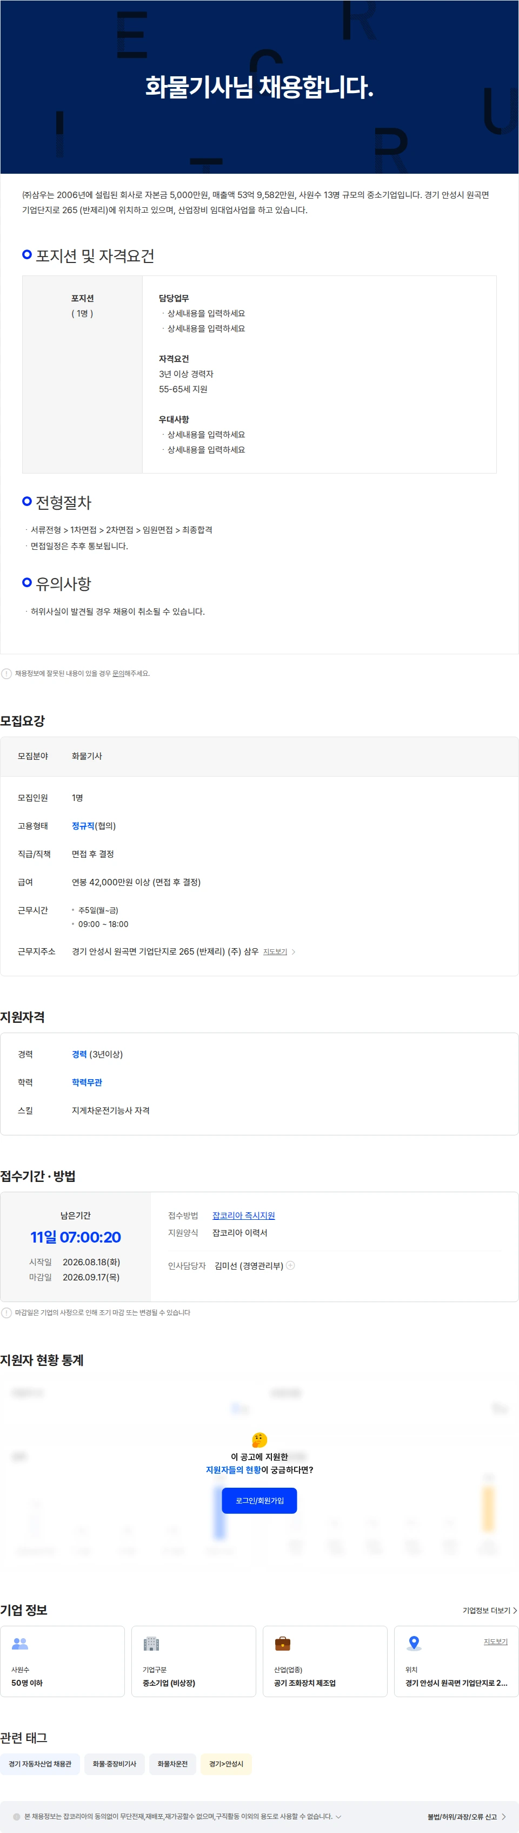Click chevron right of 신고 link
Viewport: 519px width, 1833px height.
point(504,1816)
